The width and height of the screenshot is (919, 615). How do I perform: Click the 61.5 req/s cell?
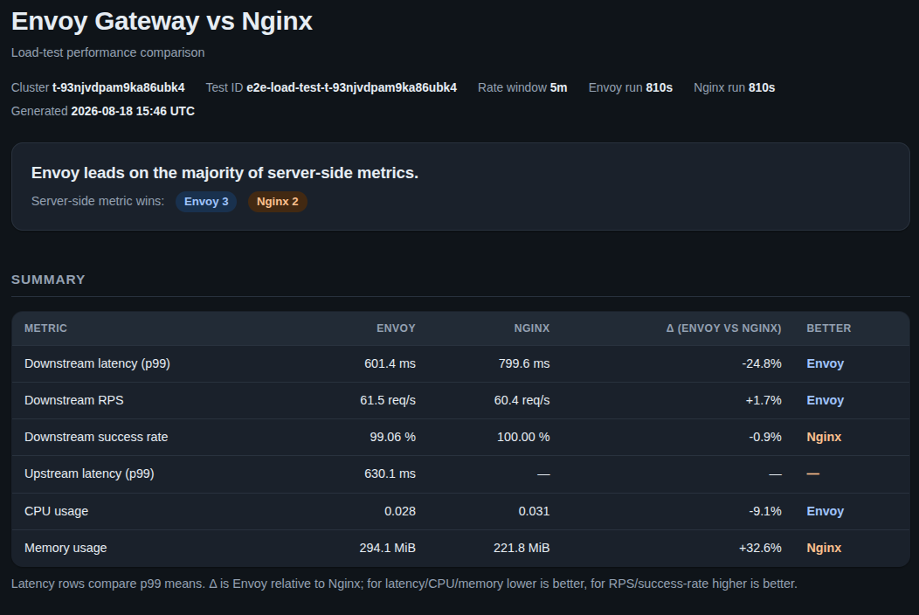[x=388, y=400]
